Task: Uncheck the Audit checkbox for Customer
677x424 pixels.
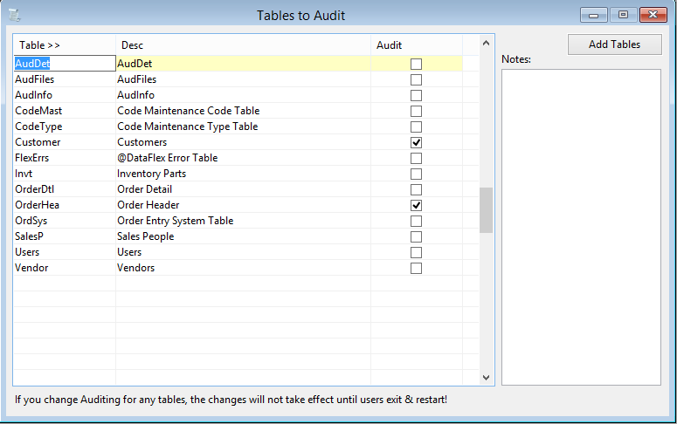Action: 416,142
